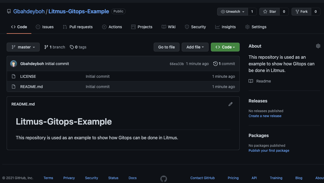Open the Add file dropdown
The width and height of the screenshot is (324, 183).
[x=195, y=47]
